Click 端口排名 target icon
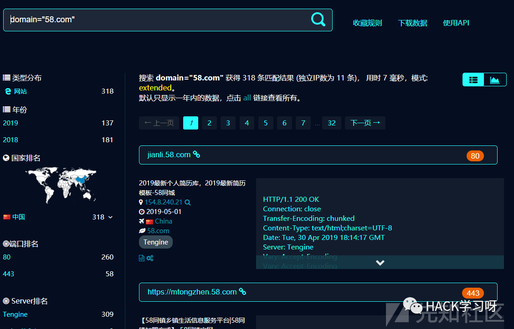The width and height of the screenshot is (514, 329). [6, 244]
